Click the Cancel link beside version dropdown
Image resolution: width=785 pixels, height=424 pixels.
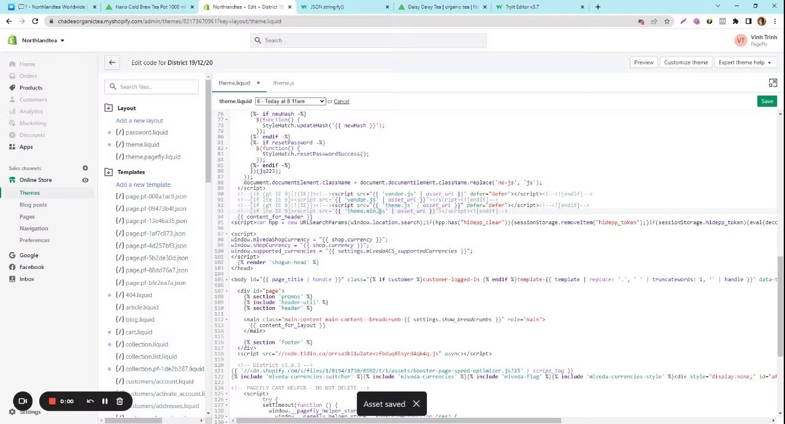[x=342, y=101]
